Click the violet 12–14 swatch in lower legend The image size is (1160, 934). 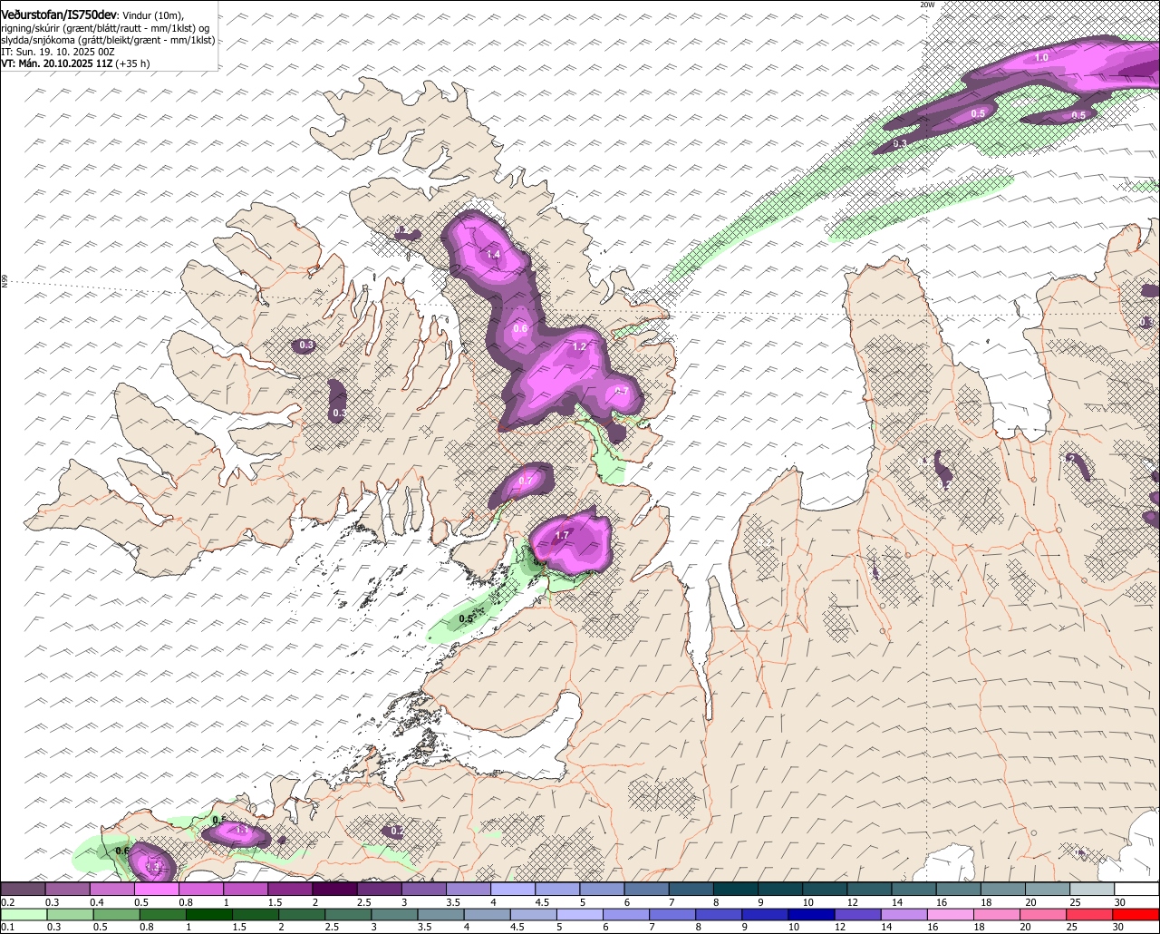[860, 913]
